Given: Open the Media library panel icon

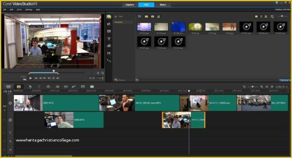Looking at the screenshot, I should (x=109, y=17).
